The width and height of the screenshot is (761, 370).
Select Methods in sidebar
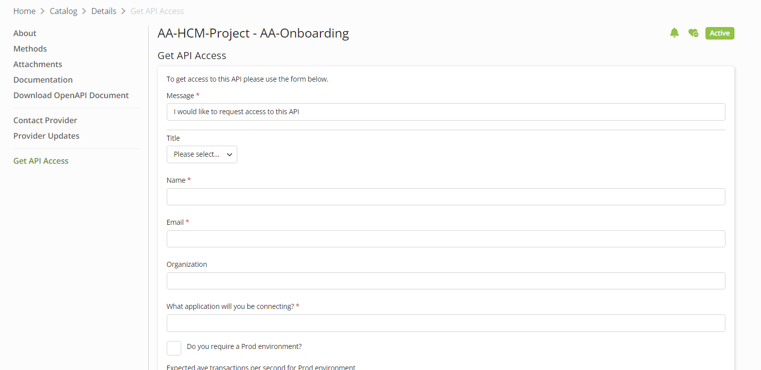point(30,49)
